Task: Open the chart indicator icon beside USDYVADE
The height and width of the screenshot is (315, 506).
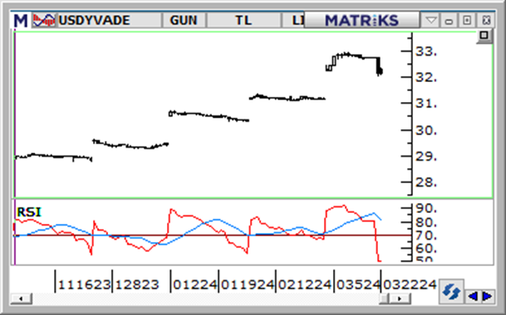Action: pyautogui.click(x=44, y=20)
